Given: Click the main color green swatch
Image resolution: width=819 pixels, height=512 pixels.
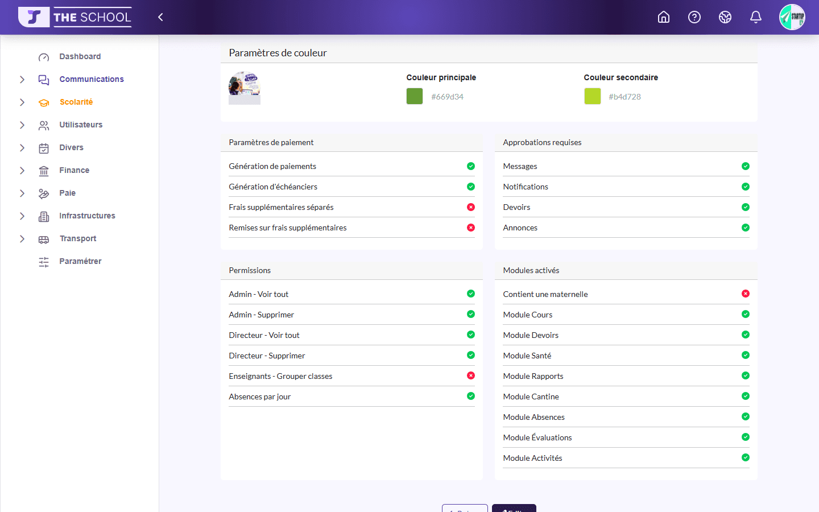Looking at the screenshot, I should [415, 96].
